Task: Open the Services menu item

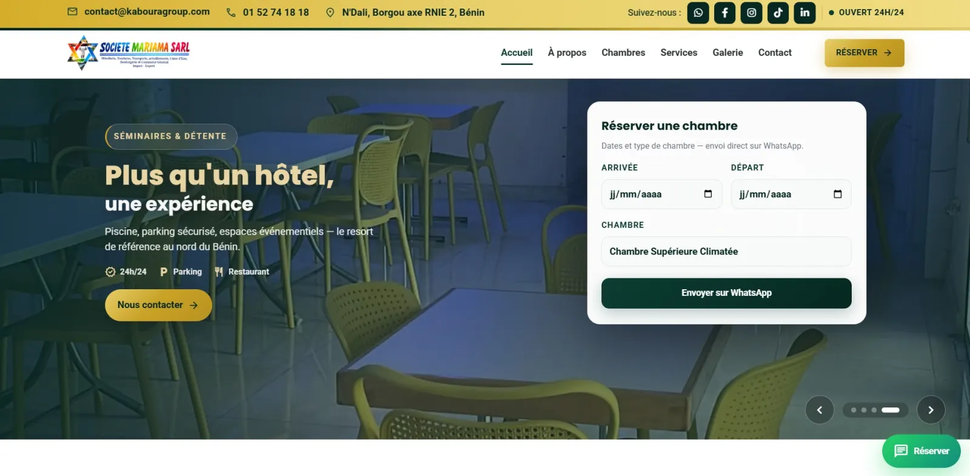Action: (x=678, y=53)
